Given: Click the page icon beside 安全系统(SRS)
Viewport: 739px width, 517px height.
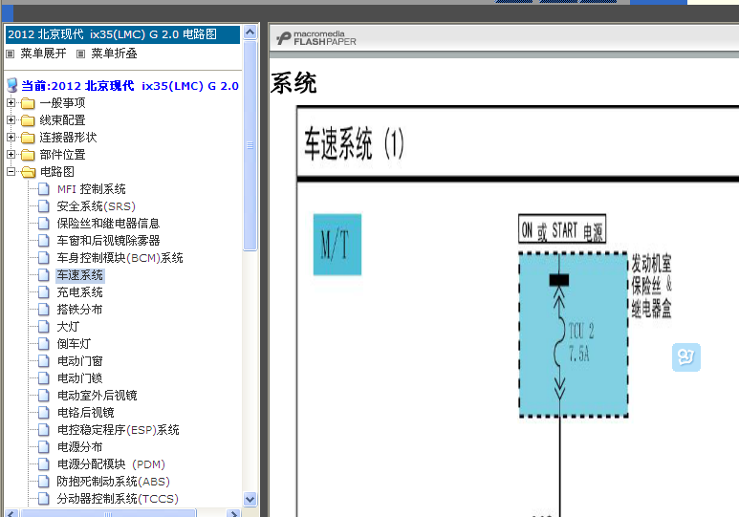Looking at the screenshot, I should click(x=43, y=206).
